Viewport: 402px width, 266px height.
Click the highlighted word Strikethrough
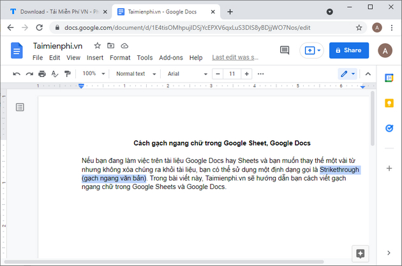339,169
